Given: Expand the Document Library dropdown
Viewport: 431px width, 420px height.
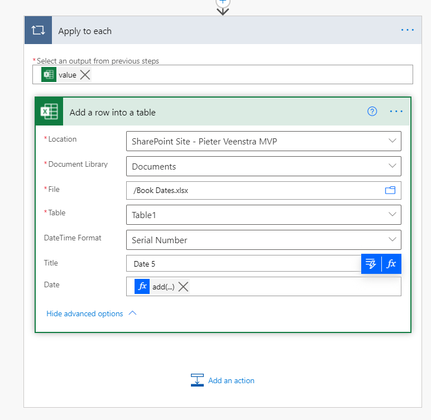Looking at the screenshot, I should (392, 166).
